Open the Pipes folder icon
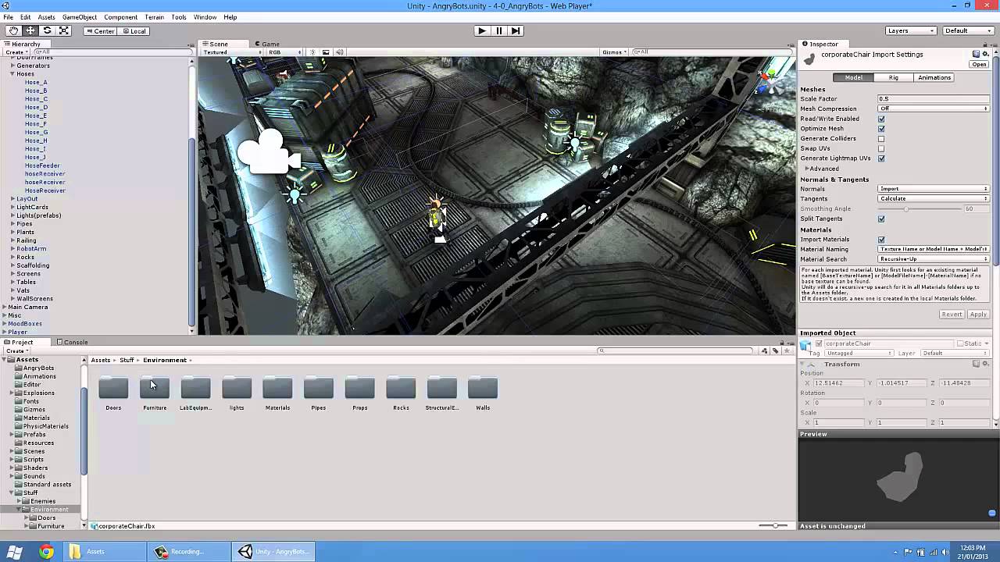The width and height of the screenshot is (1000, 562). pos(319,388)
